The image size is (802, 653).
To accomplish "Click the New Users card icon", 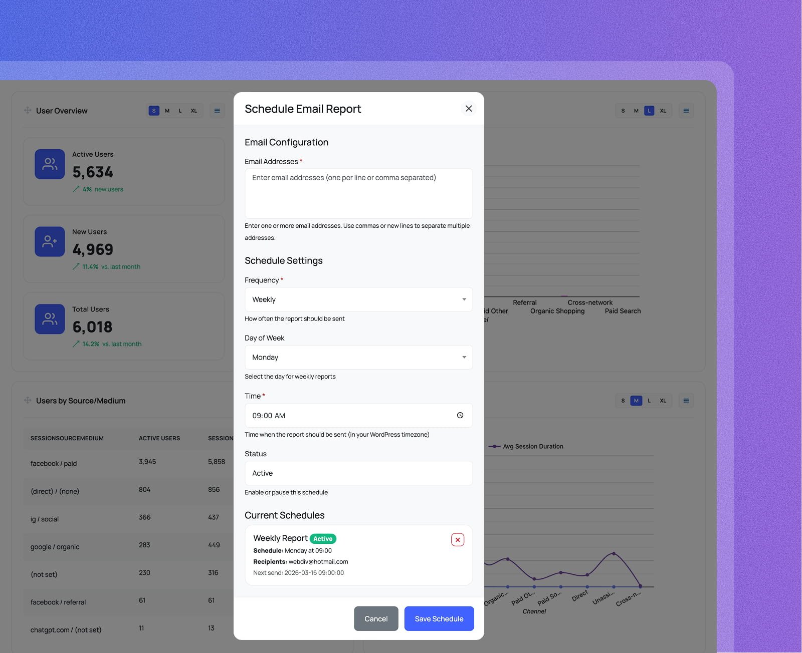I will click(x=49, y=241).
